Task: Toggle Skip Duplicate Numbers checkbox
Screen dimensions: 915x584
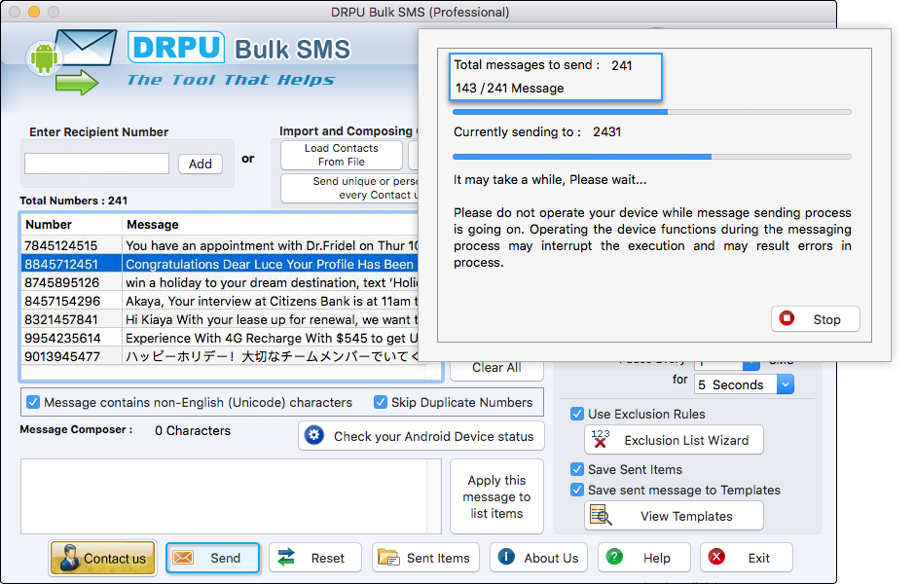Action: [381, 402]
